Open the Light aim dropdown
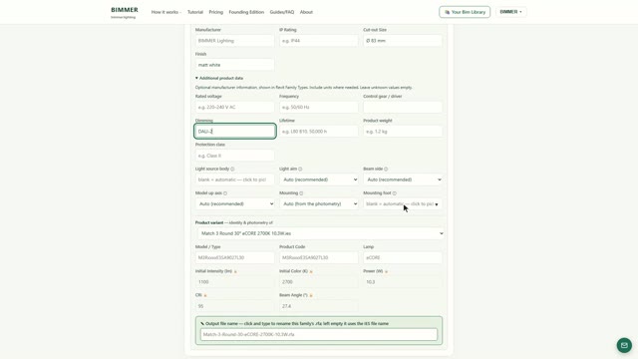 (319, 179)
